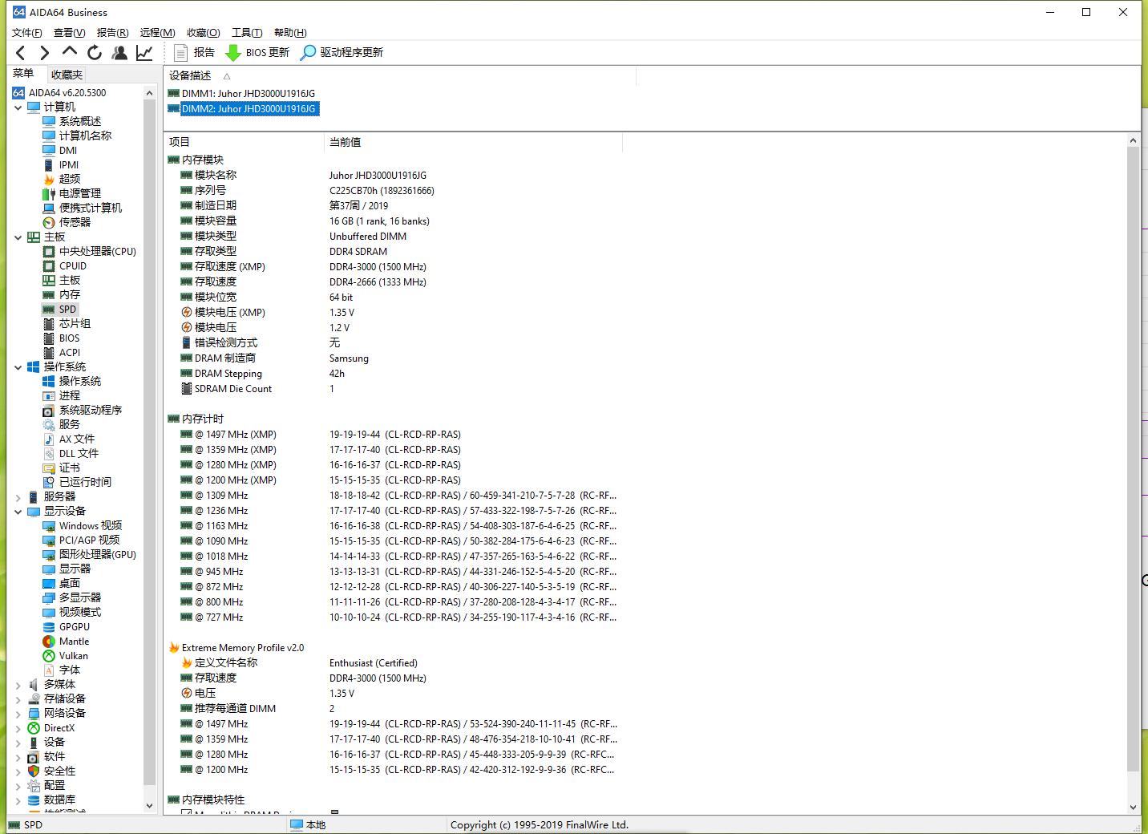Open the GPGPU tree item
The width and height of the screenshot is (1148, 834).
[x=75, y=627]
